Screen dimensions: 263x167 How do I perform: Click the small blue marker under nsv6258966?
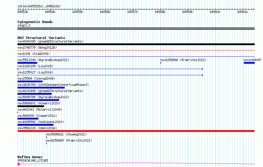(161, 63)
